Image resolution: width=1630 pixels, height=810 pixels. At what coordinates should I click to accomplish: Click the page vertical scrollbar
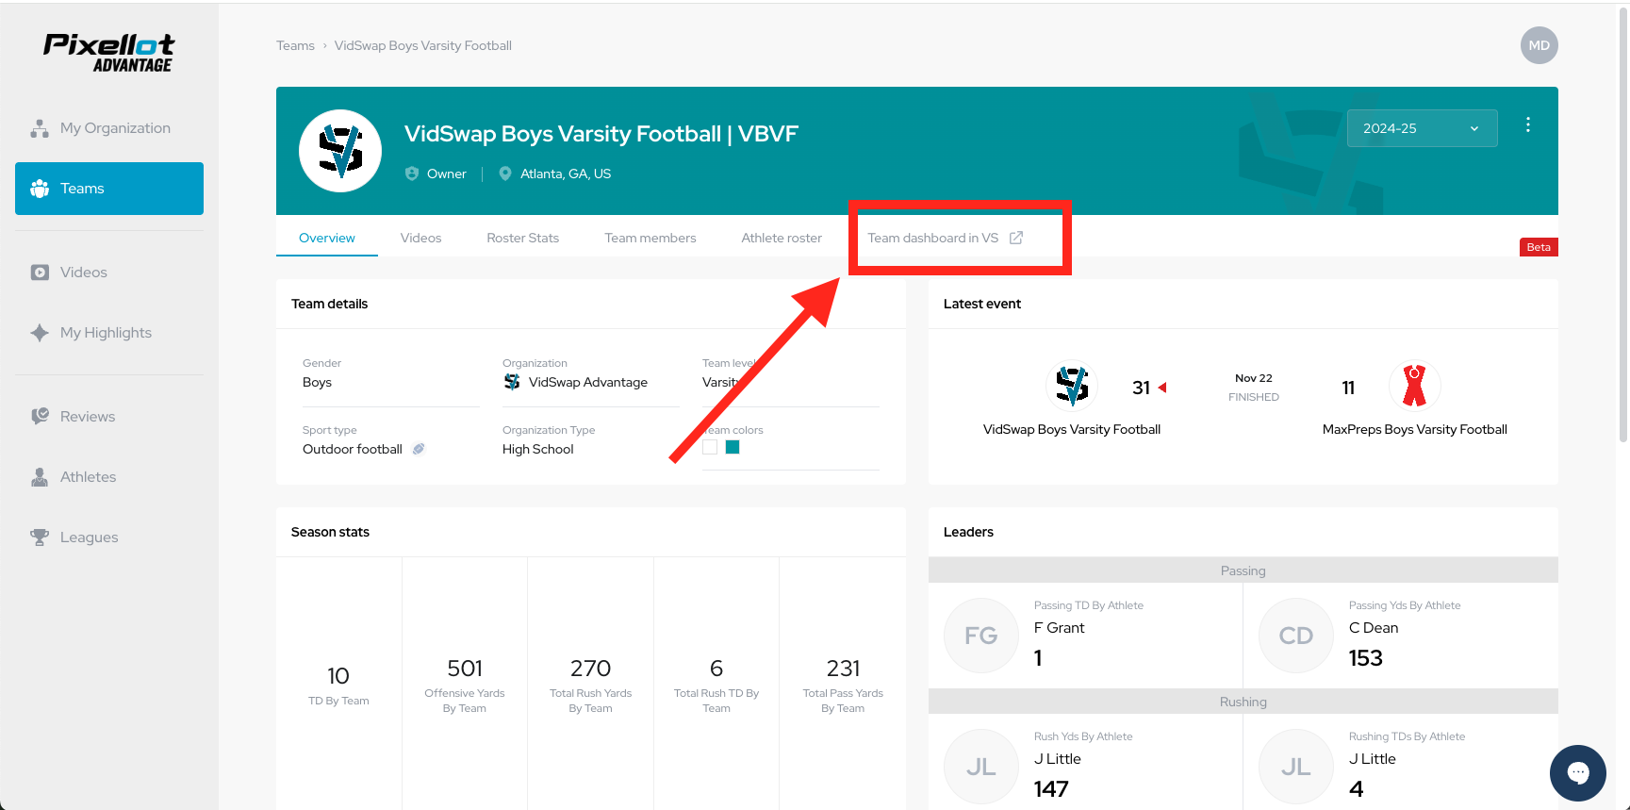(x=1622, y=223)
